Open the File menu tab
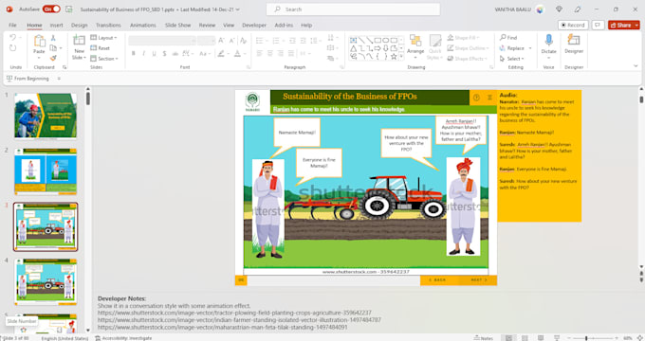This screenshot has height=341, width=645. pyautogui.click(x=12, y=25)
